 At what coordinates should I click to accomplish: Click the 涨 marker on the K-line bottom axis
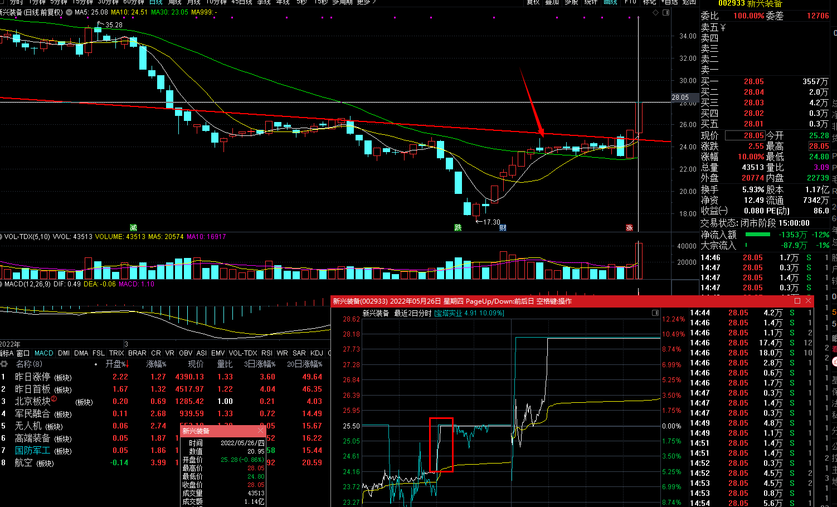coord(629,227)
